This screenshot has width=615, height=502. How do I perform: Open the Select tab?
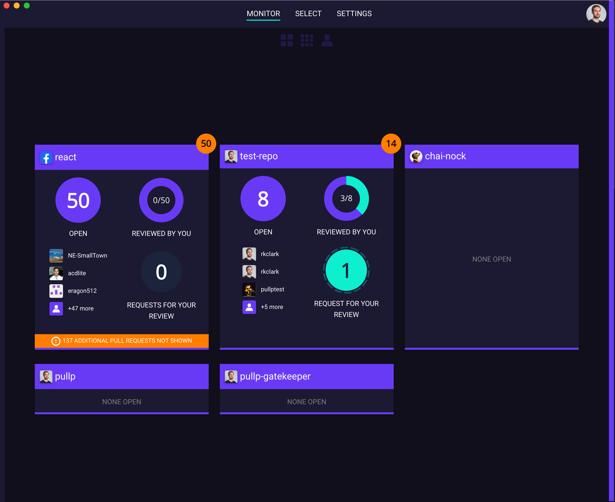pyautogui.click(x=308, y=14)
